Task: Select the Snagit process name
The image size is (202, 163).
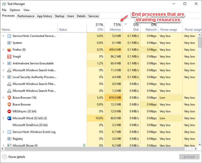Action: click(17, 57)
